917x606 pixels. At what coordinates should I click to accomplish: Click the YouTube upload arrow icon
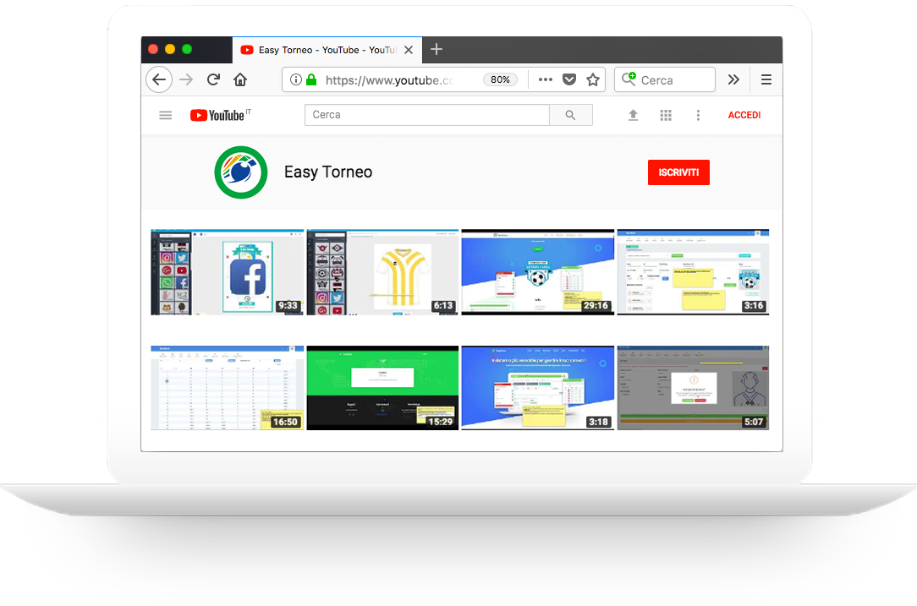click(633, 115)
